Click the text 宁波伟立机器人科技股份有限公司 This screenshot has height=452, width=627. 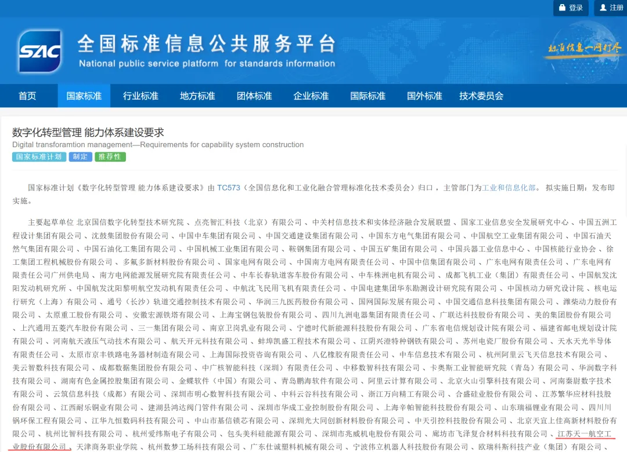pos(410,446)
